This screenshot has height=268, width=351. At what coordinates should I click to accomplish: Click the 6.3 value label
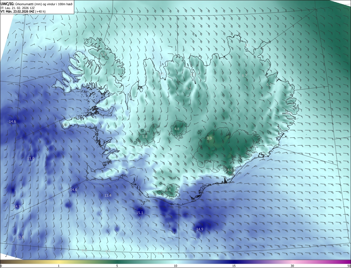[x=189, y=89]
